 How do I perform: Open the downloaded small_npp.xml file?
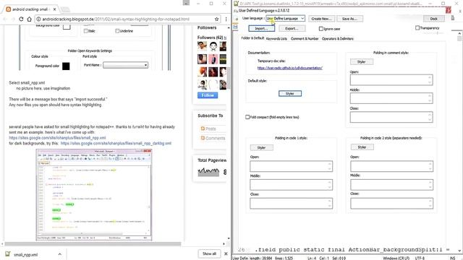click(26, 254)
